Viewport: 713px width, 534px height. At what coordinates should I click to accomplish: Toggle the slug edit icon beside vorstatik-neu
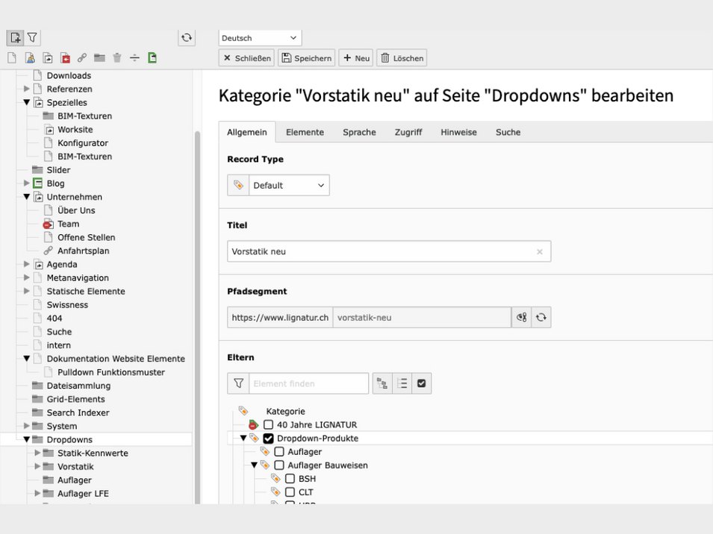click(521, 318)
